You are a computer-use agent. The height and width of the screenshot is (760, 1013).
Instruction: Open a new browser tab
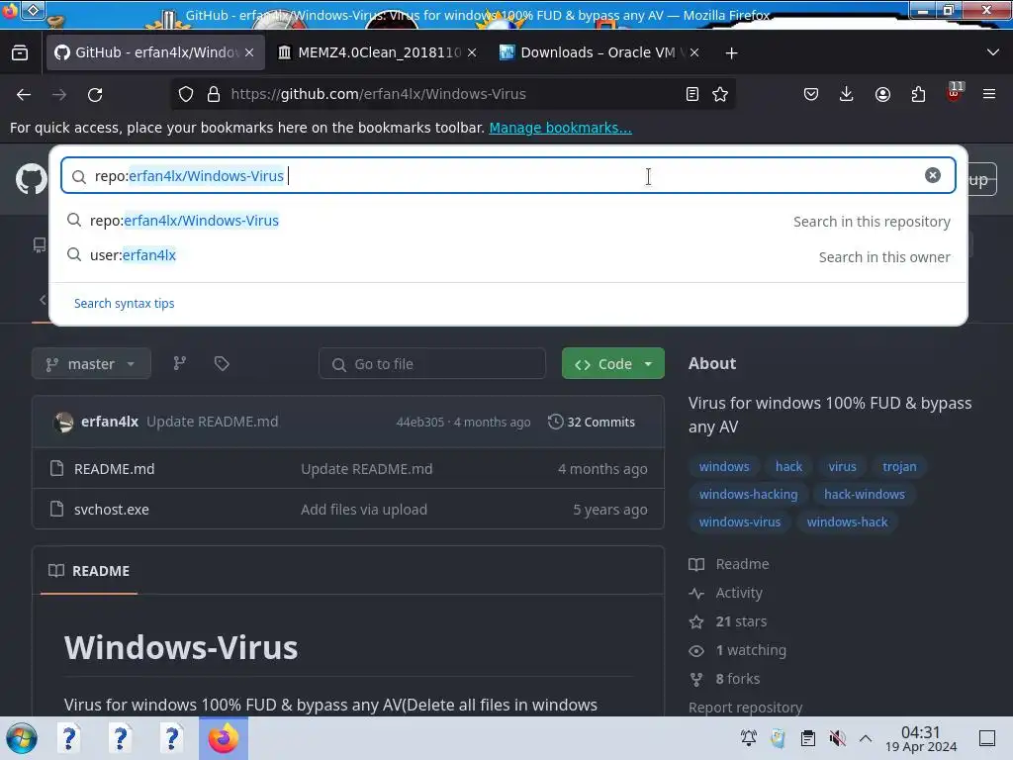[x=731, y=53]
